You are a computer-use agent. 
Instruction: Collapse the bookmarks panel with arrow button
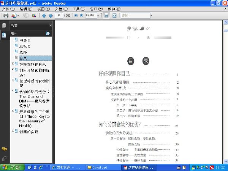(x=50, y=25)
